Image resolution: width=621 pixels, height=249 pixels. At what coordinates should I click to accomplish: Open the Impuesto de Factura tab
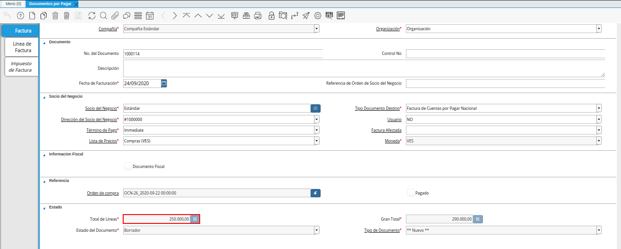[21, 67]
